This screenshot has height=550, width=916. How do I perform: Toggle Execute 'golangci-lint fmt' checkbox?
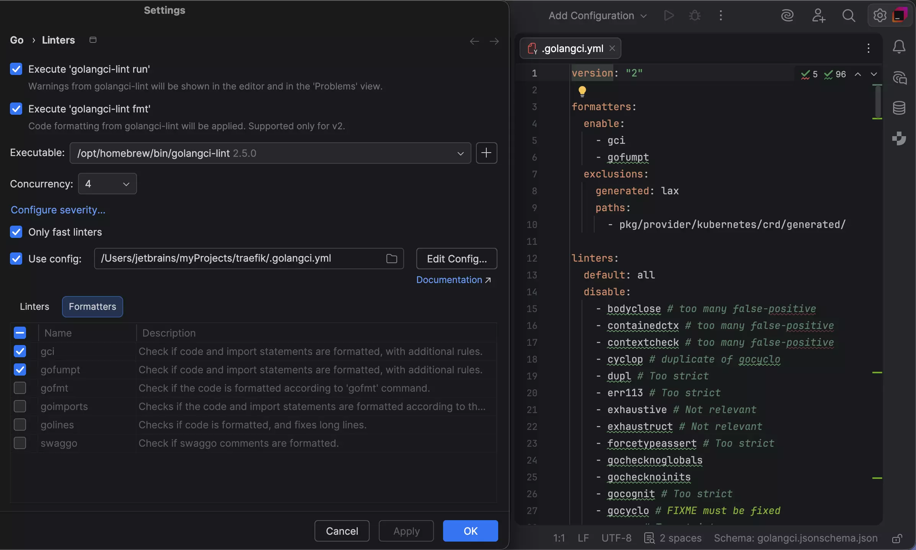click(x=16, y=109)
